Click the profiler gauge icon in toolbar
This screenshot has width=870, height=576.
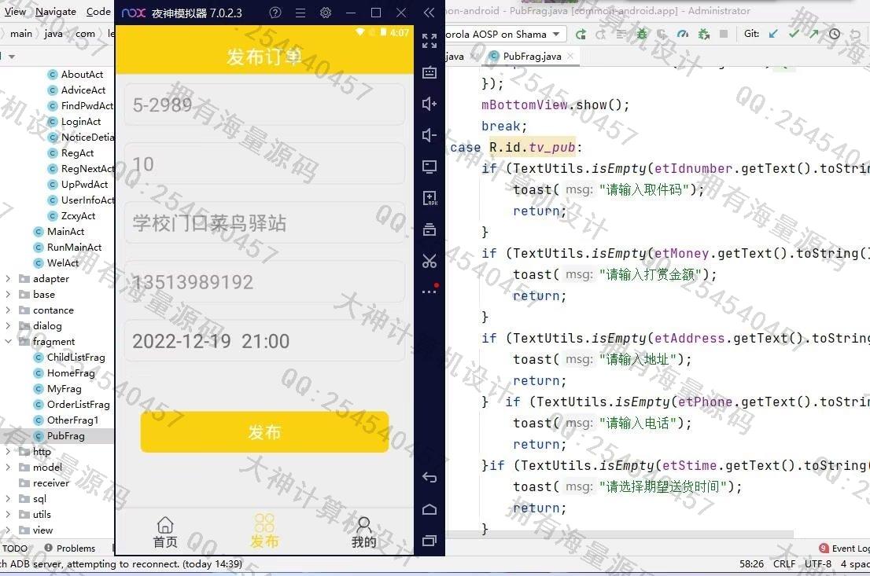pos(683,35)
